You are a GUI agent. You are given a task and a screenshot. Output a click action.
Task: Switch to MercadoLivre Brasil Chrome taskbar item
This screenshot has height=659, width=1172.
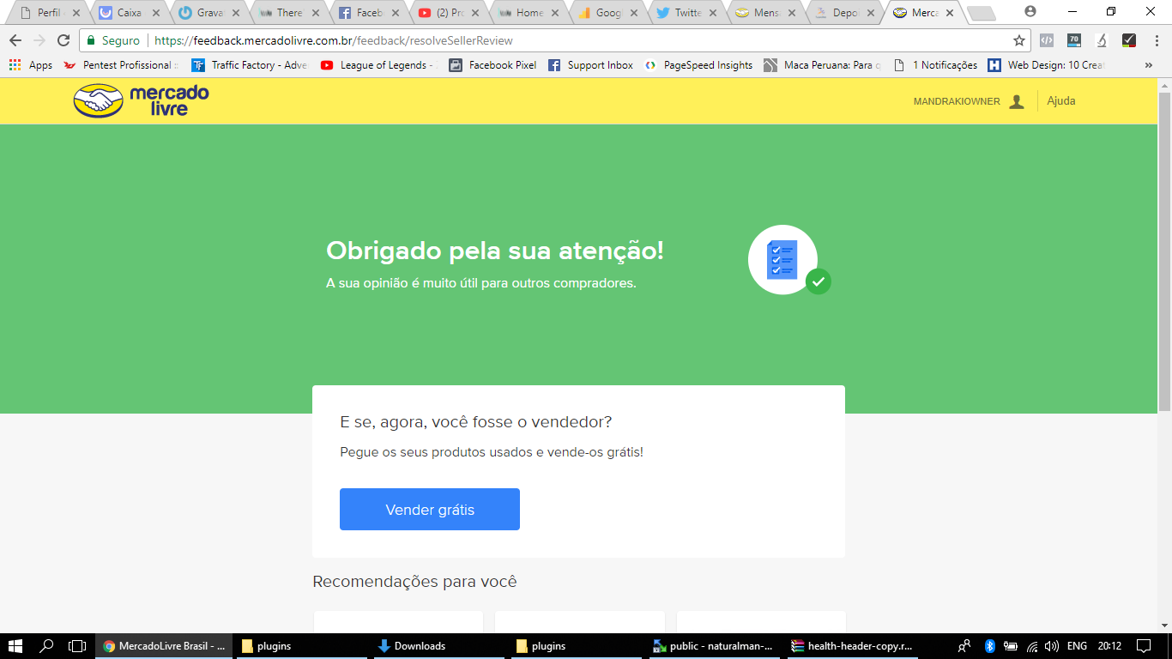[163, 646]
